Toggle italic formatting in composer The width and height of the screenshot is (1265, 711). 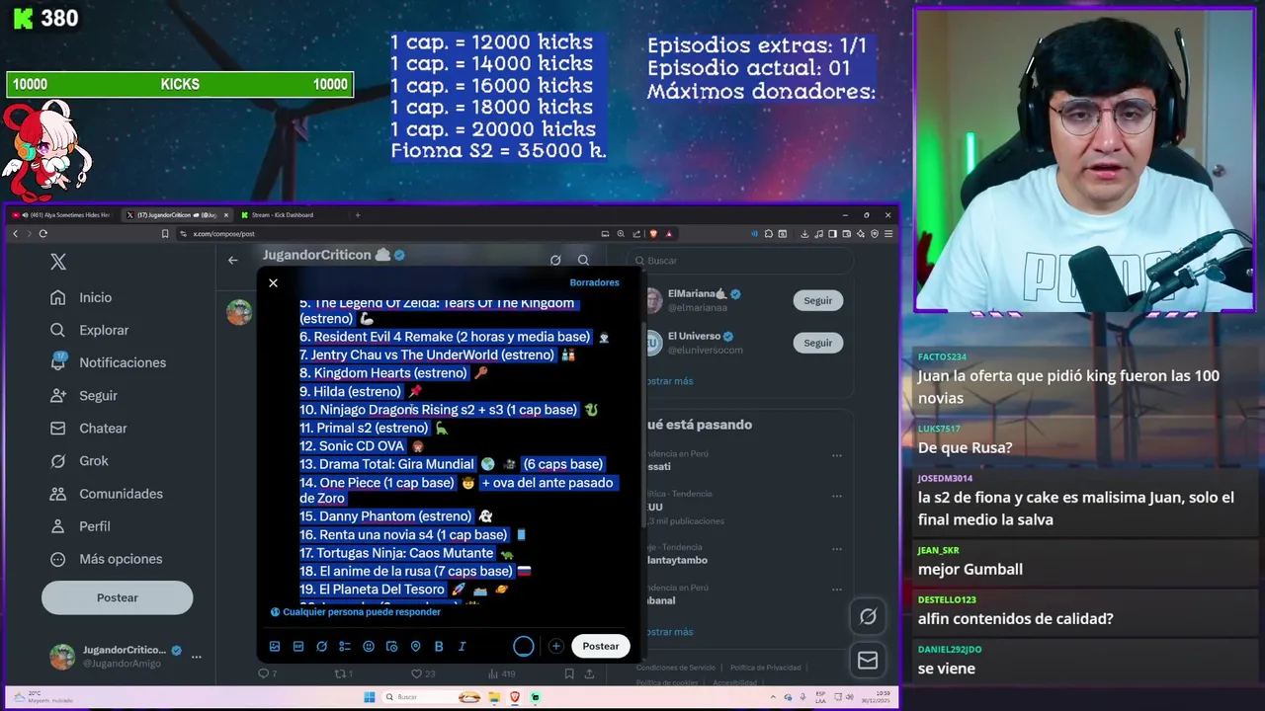pyautogui.click(x=462, y=646)
